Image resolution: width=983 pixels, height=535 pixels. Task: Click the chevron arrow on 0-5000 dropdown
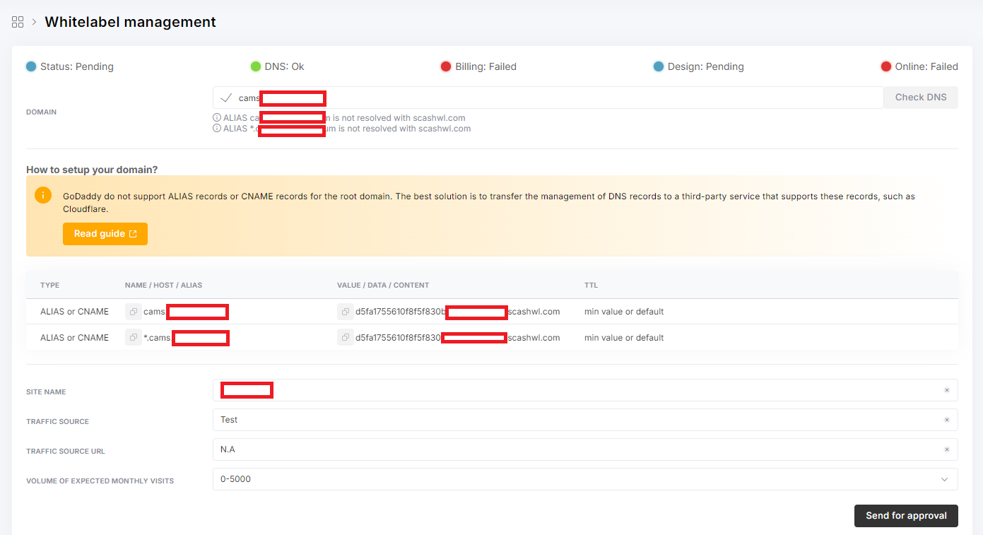pyautogui.click(x=945, y=479)
